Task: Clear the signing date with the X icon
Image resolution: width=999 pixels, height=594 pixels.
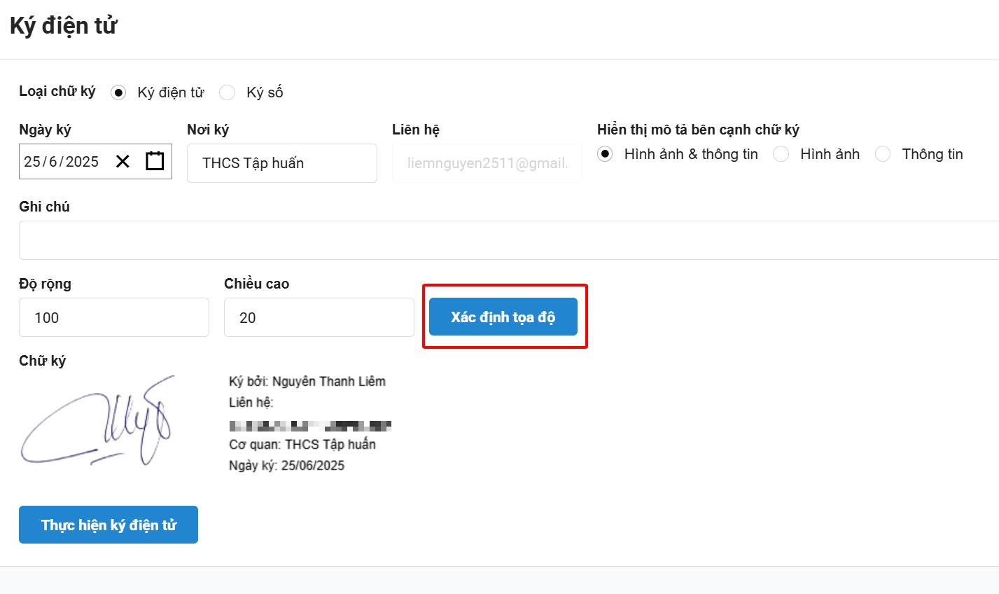Action: [123, 162]
